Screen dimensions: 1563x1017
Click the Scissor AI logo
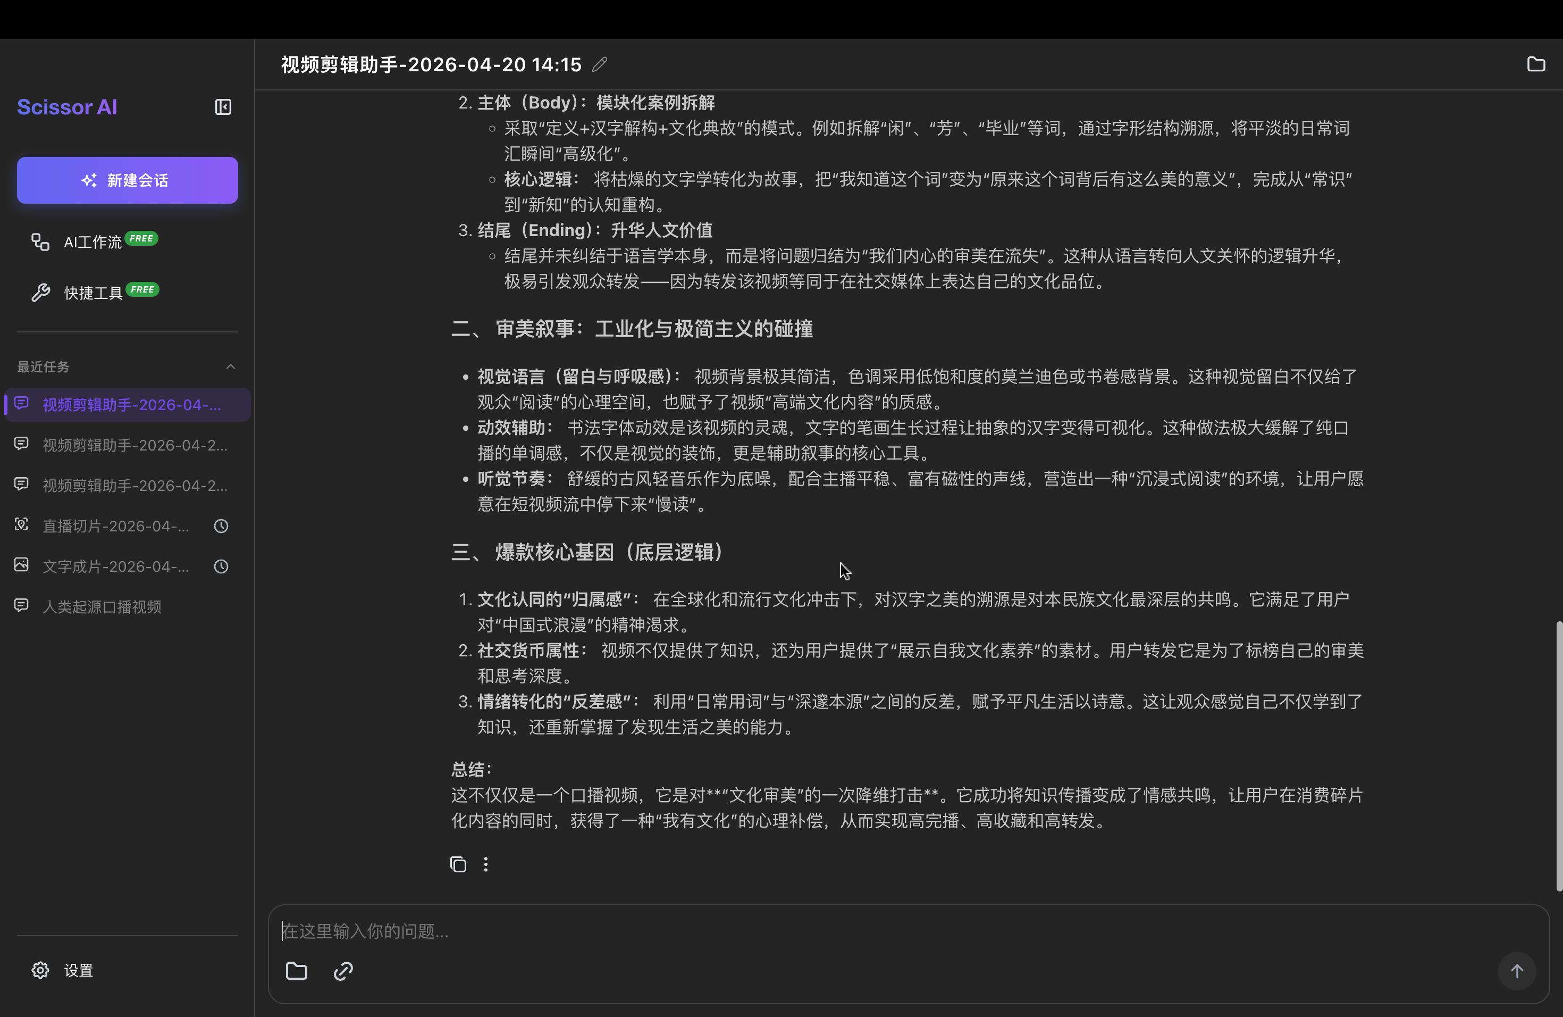(66, 106)
